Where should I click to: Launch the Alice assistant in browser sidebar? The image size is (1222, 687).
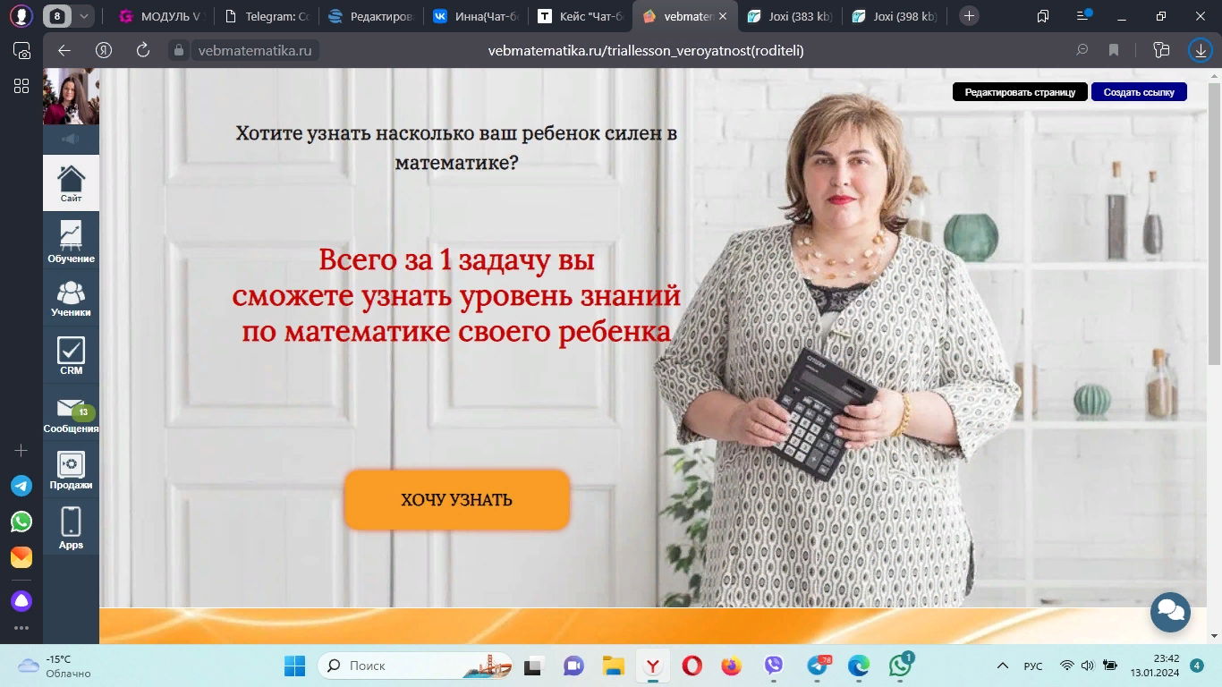(21, 601)
